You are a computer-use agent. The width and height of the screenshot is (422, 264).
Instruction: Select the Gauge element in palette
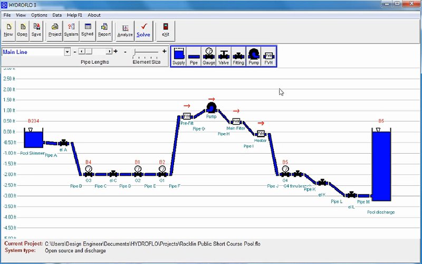point(209,56)
